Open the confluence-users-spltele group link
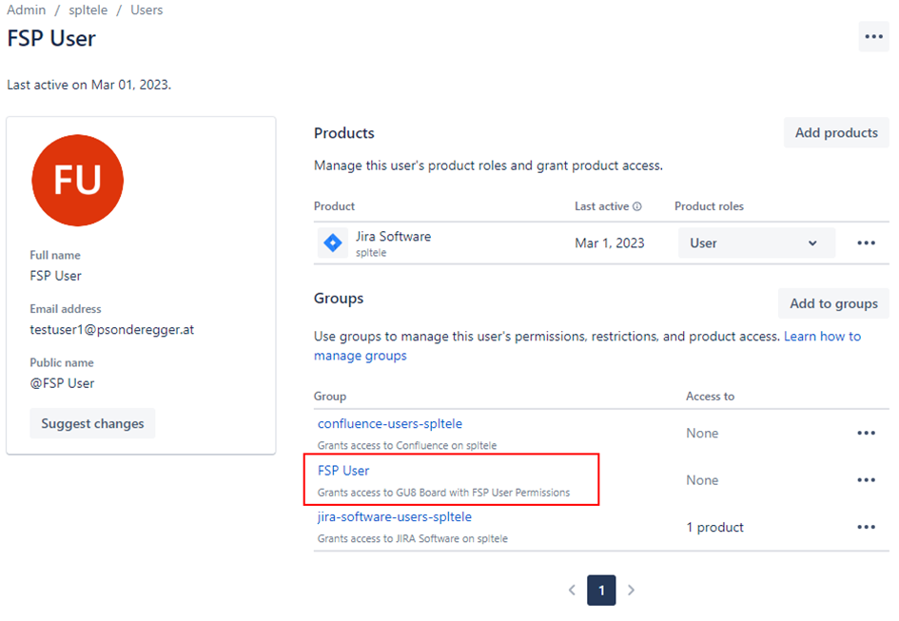 point(390,424)
